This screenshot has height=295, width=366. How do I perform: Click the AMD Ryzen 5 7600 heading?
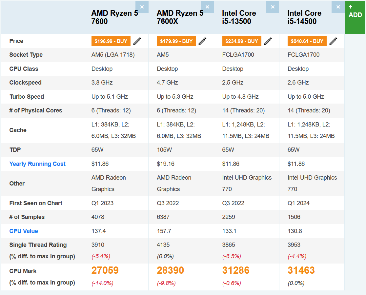point(114,17)
